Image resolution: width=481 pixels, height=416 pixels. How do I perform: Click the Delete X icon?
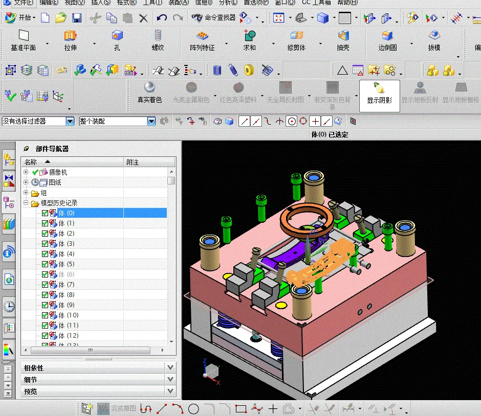143,18
